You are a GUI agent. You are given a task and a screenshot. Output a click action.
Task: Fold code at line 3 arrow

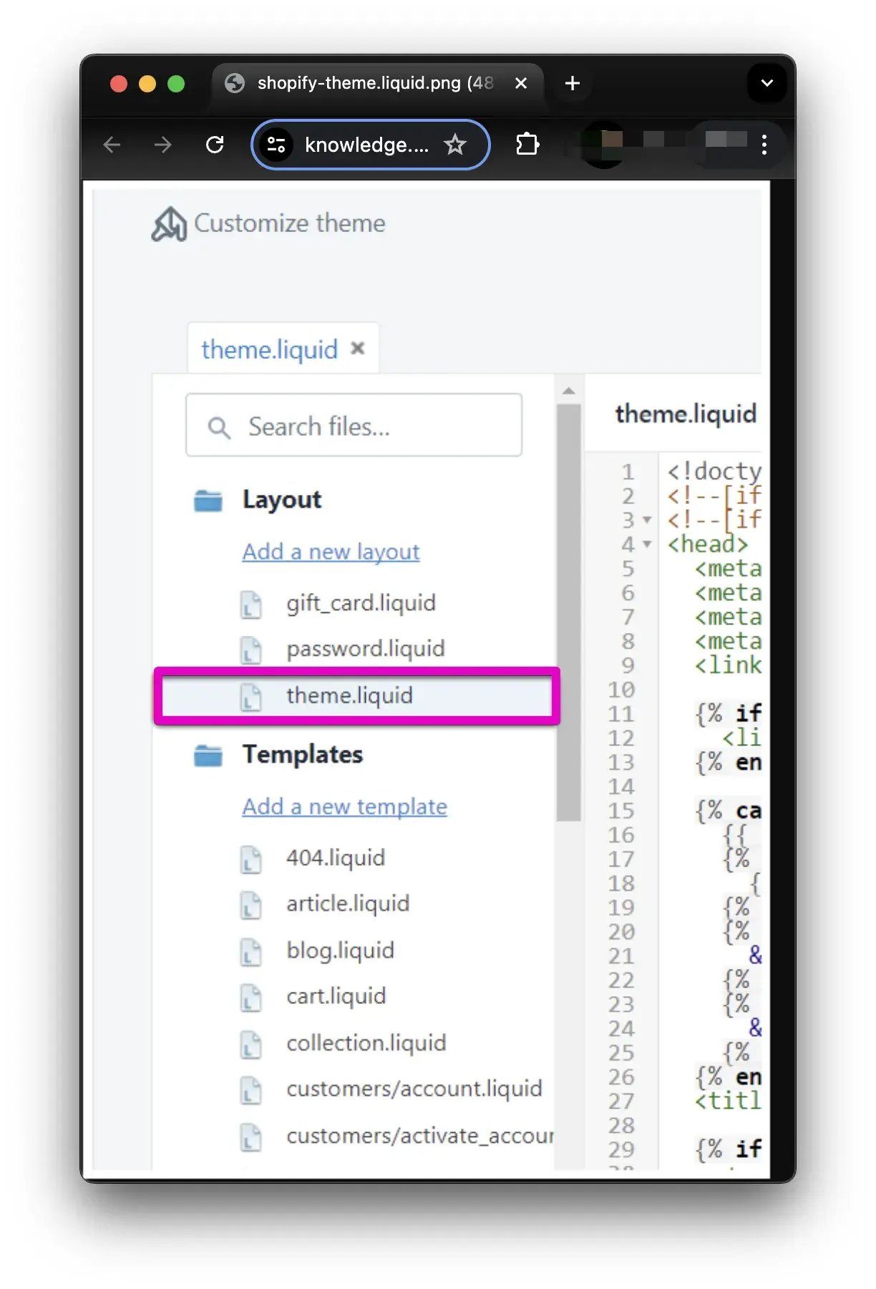tap(647, 520)
